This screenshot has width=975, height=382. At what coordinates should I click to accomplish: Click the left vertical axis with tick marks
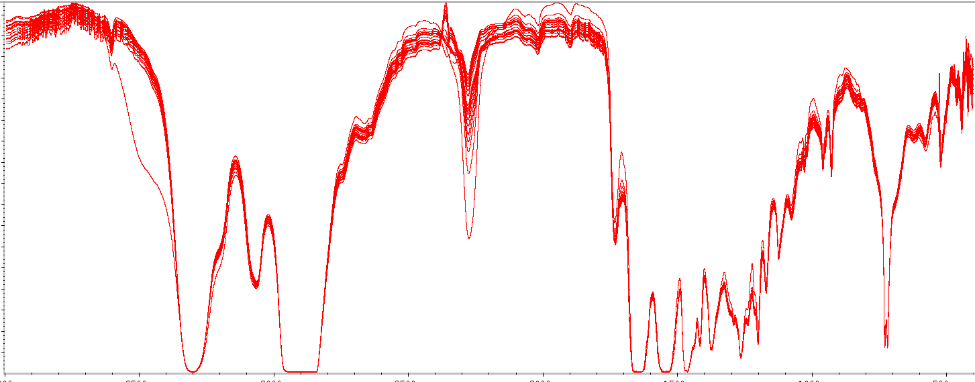[x=4, y=188]
